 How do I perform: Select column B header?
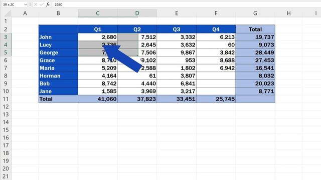click(58, 13)
